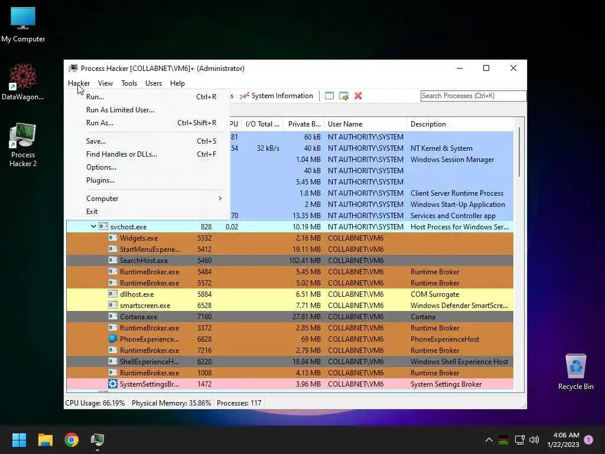This screenshot has height=454, width=605.
Task: Collapse the svchost.exe tree node
Action: tap(93, 226)
